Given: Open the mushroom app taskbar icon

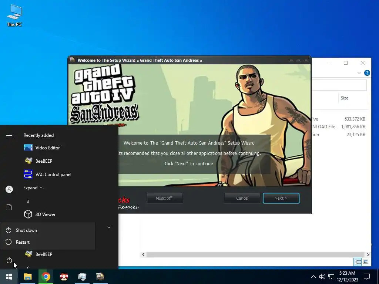Looking at the screenshot, I should click(64, 277).
